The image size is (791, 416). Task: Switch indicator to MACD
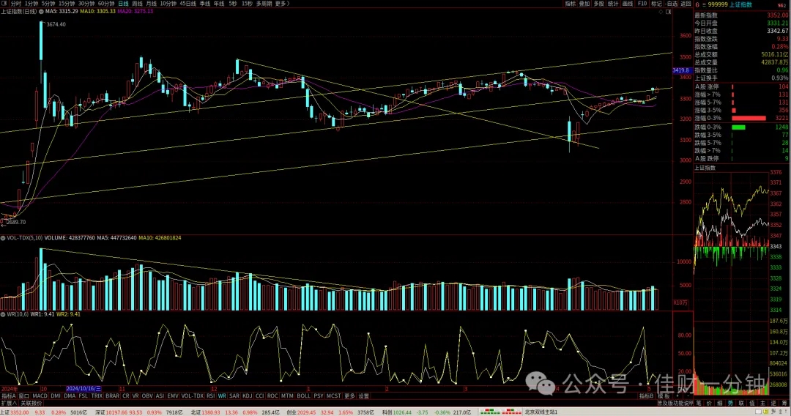(40, 396)
